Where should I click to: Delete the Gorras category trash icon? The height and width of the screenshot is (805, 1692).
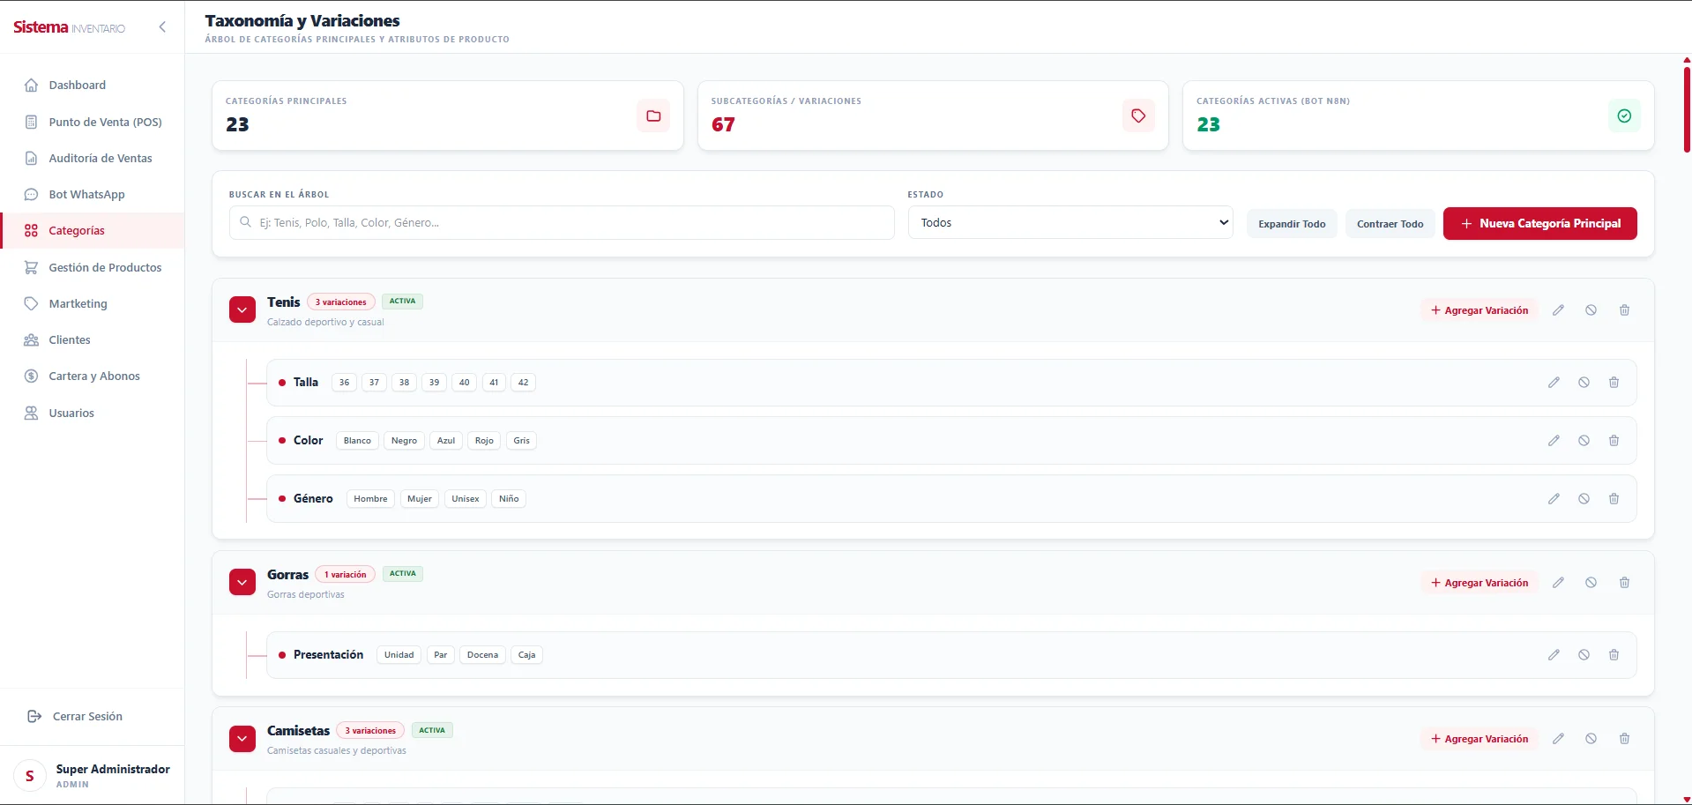point(1624,583)
